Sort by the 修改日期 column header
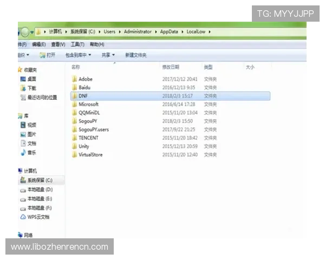The image size is (325, 260). [x=171, y=67]
